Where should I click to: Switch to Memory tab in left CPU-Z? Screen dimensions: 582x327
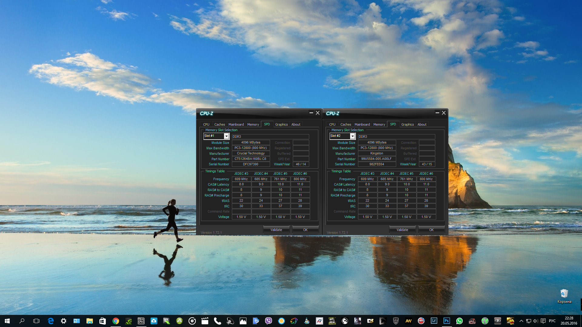pyautogui.click(x=253, y=124)
